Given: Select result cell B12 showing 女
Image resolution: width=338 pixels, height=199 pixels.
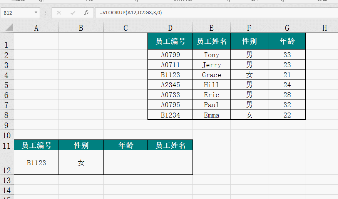Looking at the screenshot, I should pyautogui.click(x=81, y=163).
